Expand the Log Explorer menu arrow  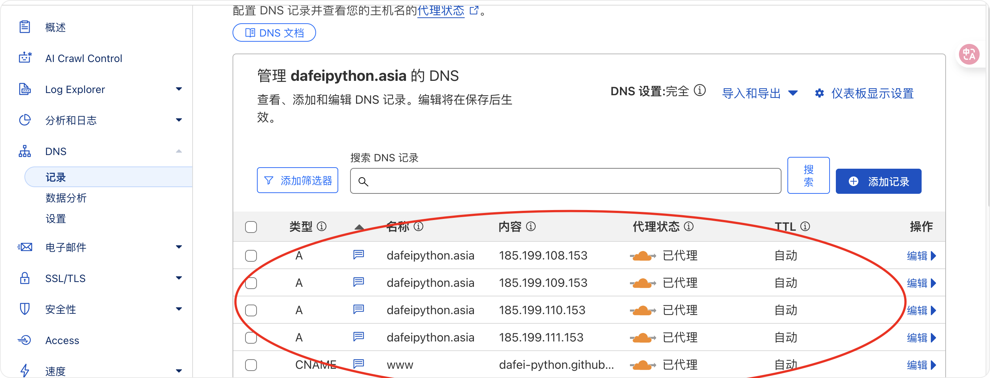tap(179, 89)
